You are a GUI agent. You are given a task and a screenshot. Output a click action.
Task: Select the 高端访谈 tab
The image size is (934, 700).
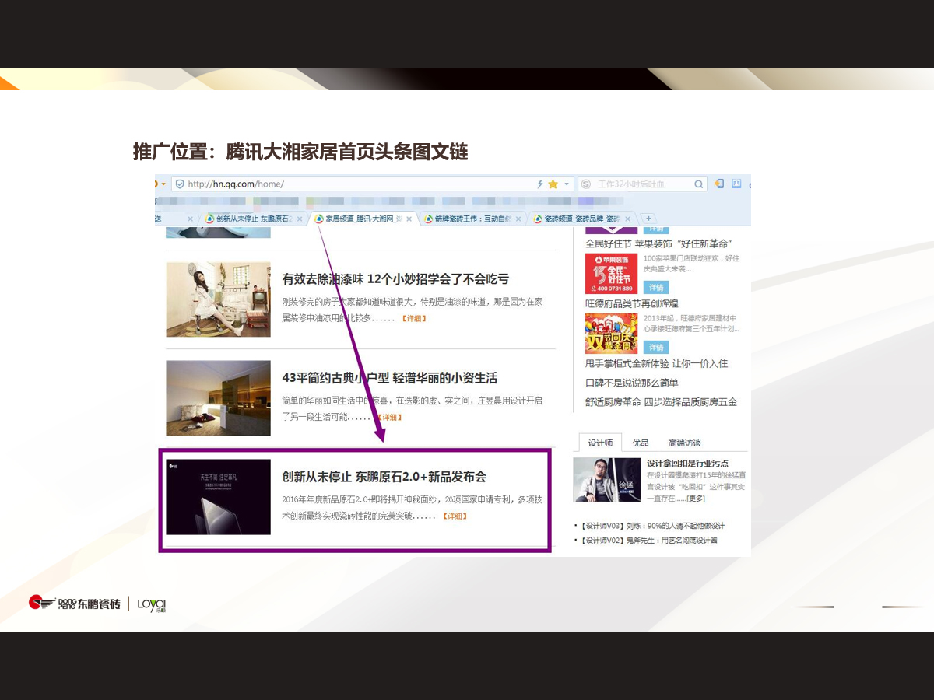684,443
